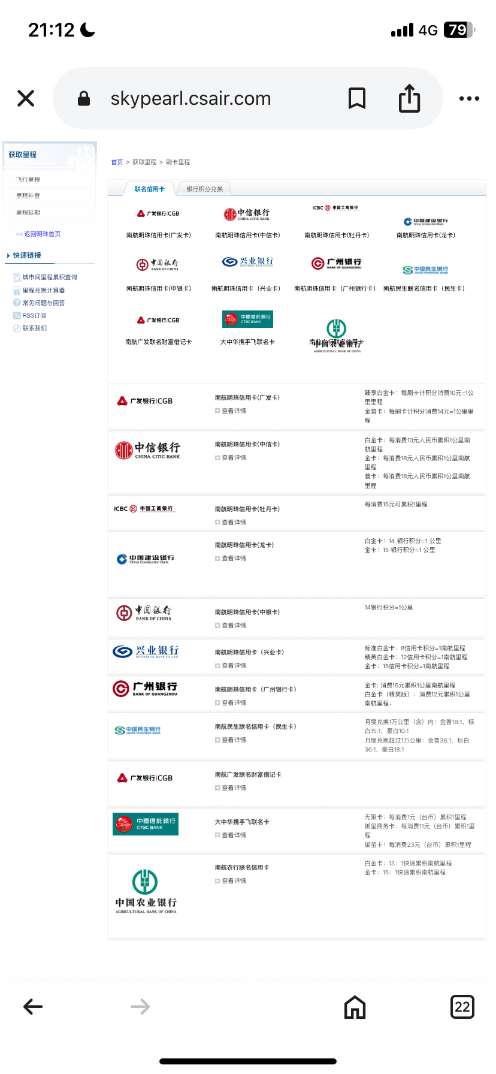Open 里程补登 in the sidebar
496x1074 pixels.
[x=28, y=195]
